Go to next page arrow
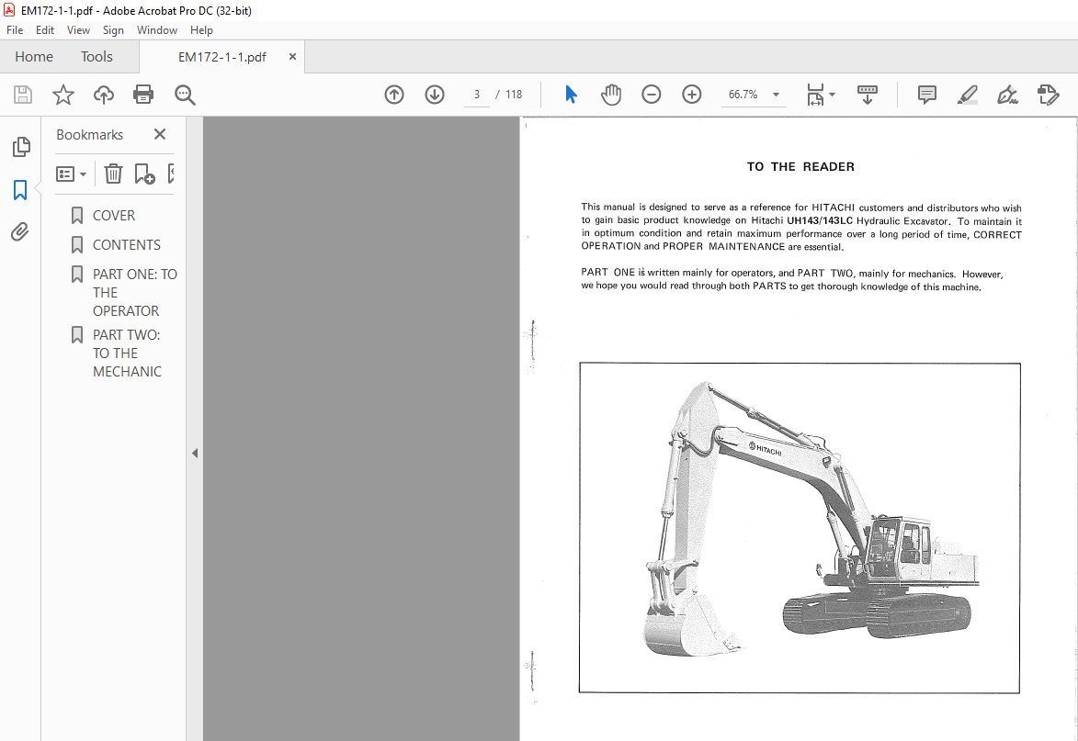The image size is (1078, 741). [x=435, y=94]
